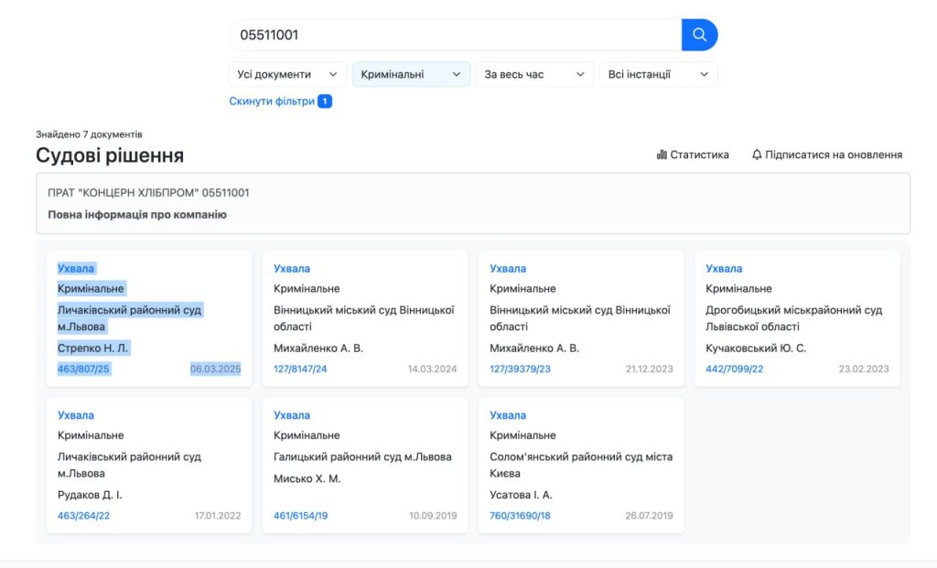The width and height of the screenshot is (937, 568).
Task: Open case number 442/7099/22
Action: pos(735,370)
